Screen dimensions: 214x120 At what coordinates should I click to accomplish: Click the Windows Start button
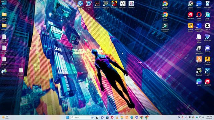[68, 117]
